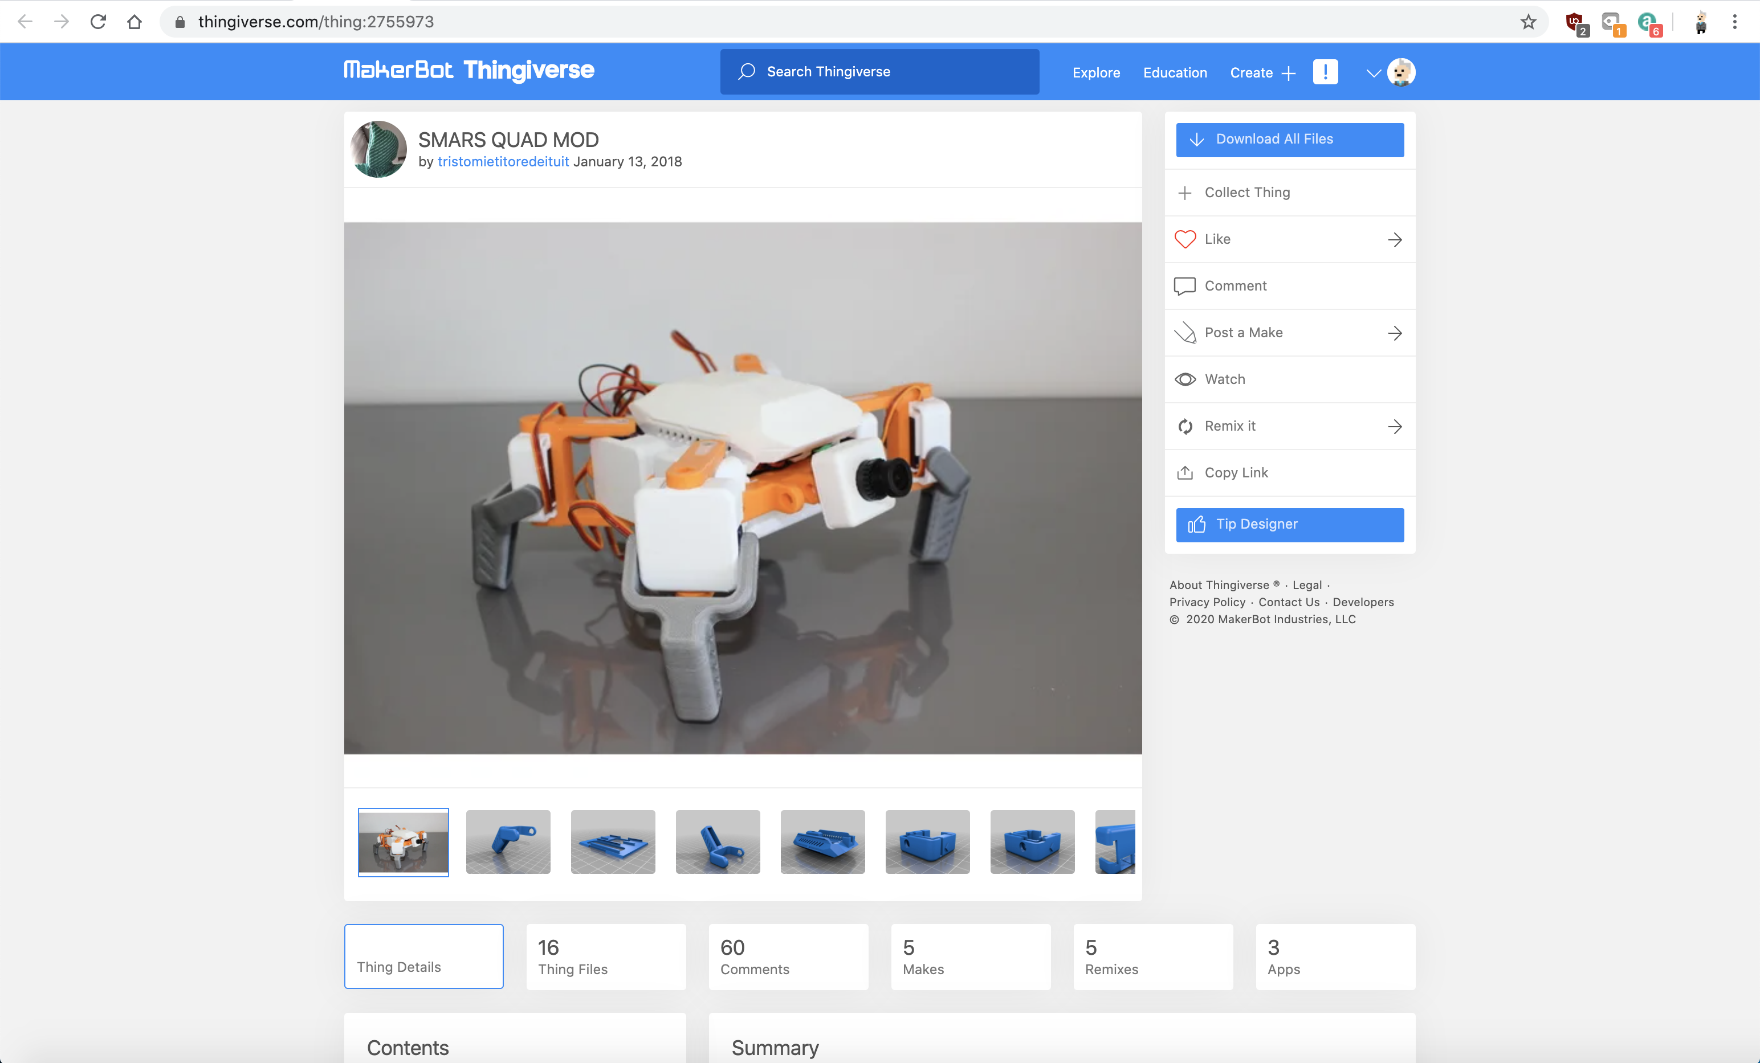Open the extension icon with orange badge 1
Screen dimensions: 1760x1063
[x=1613, y=23]
